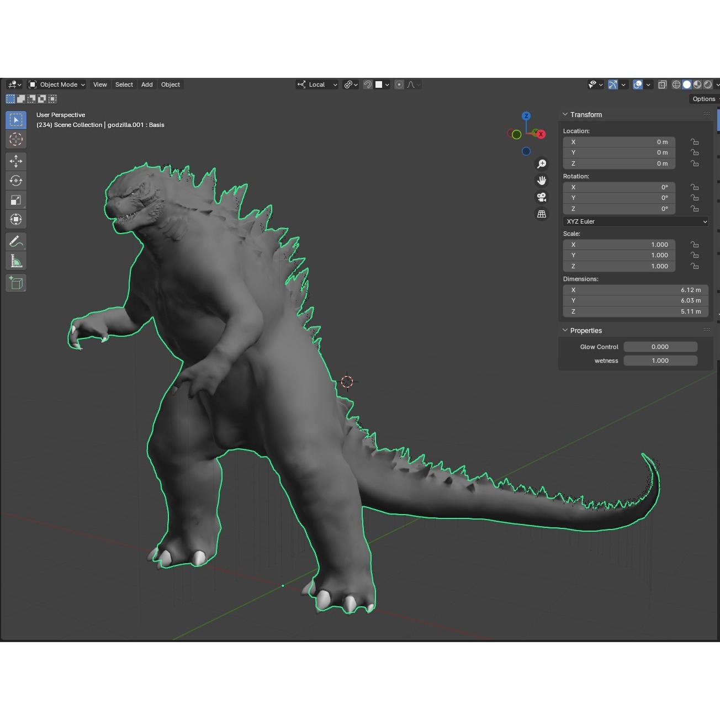Select the Measure tool
This screenshot has width=720, height=720.
16,261
